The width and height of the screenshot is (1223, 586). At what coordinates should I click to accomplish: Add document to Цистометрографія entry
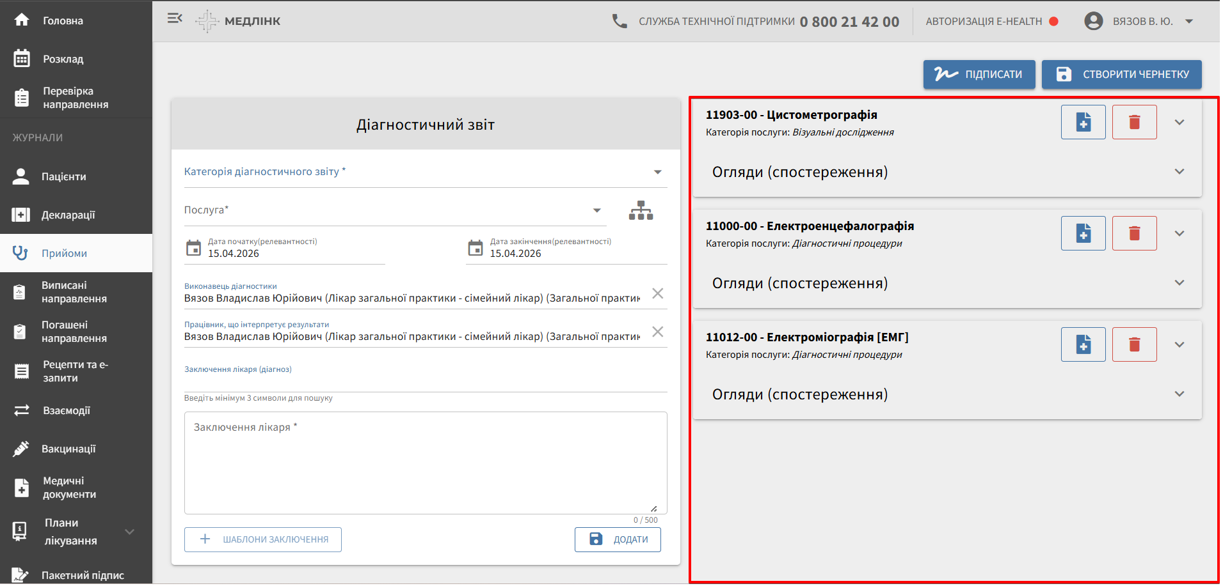(1083, 122)
